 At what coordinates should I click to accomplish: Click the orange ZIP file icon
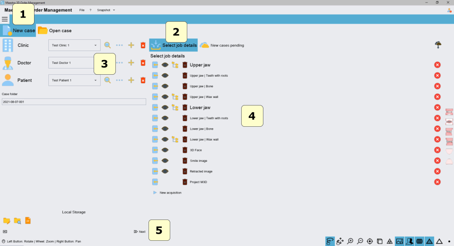coord(28,221)
